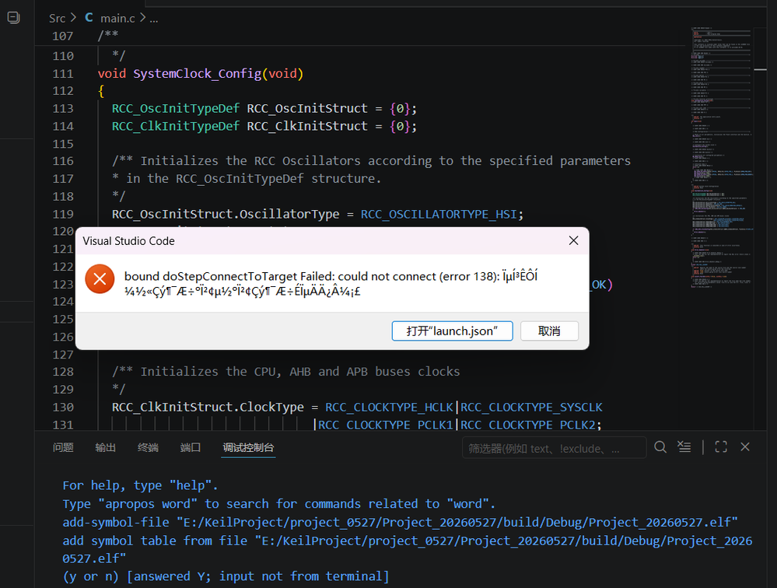Switch to the 输出 panel tab
This screenshot has height=588, width=777.
(106, 448)
